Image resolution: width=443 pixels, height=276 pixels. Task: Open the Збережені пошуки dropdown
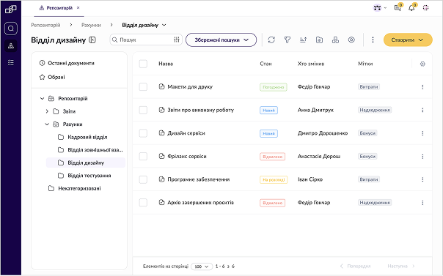221,40
